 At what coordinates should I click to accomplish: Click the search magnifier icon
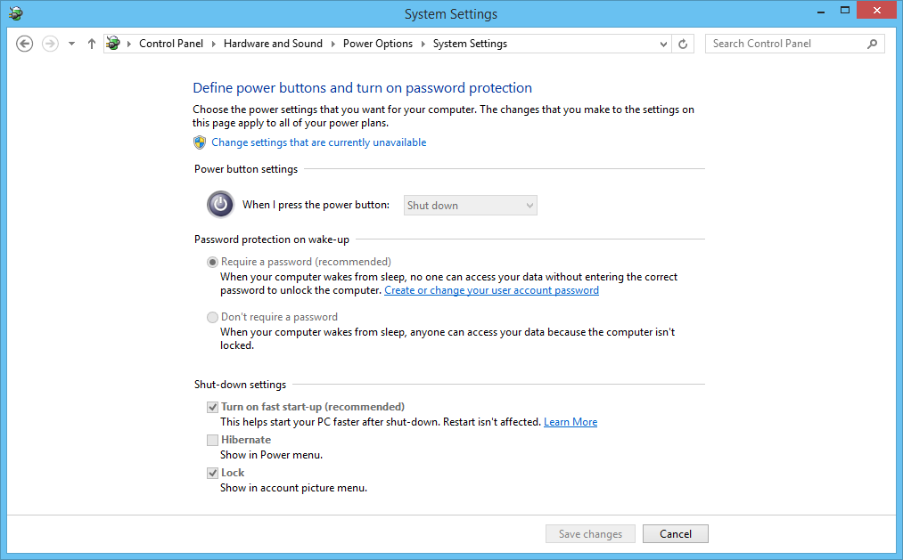pos(872,43)
